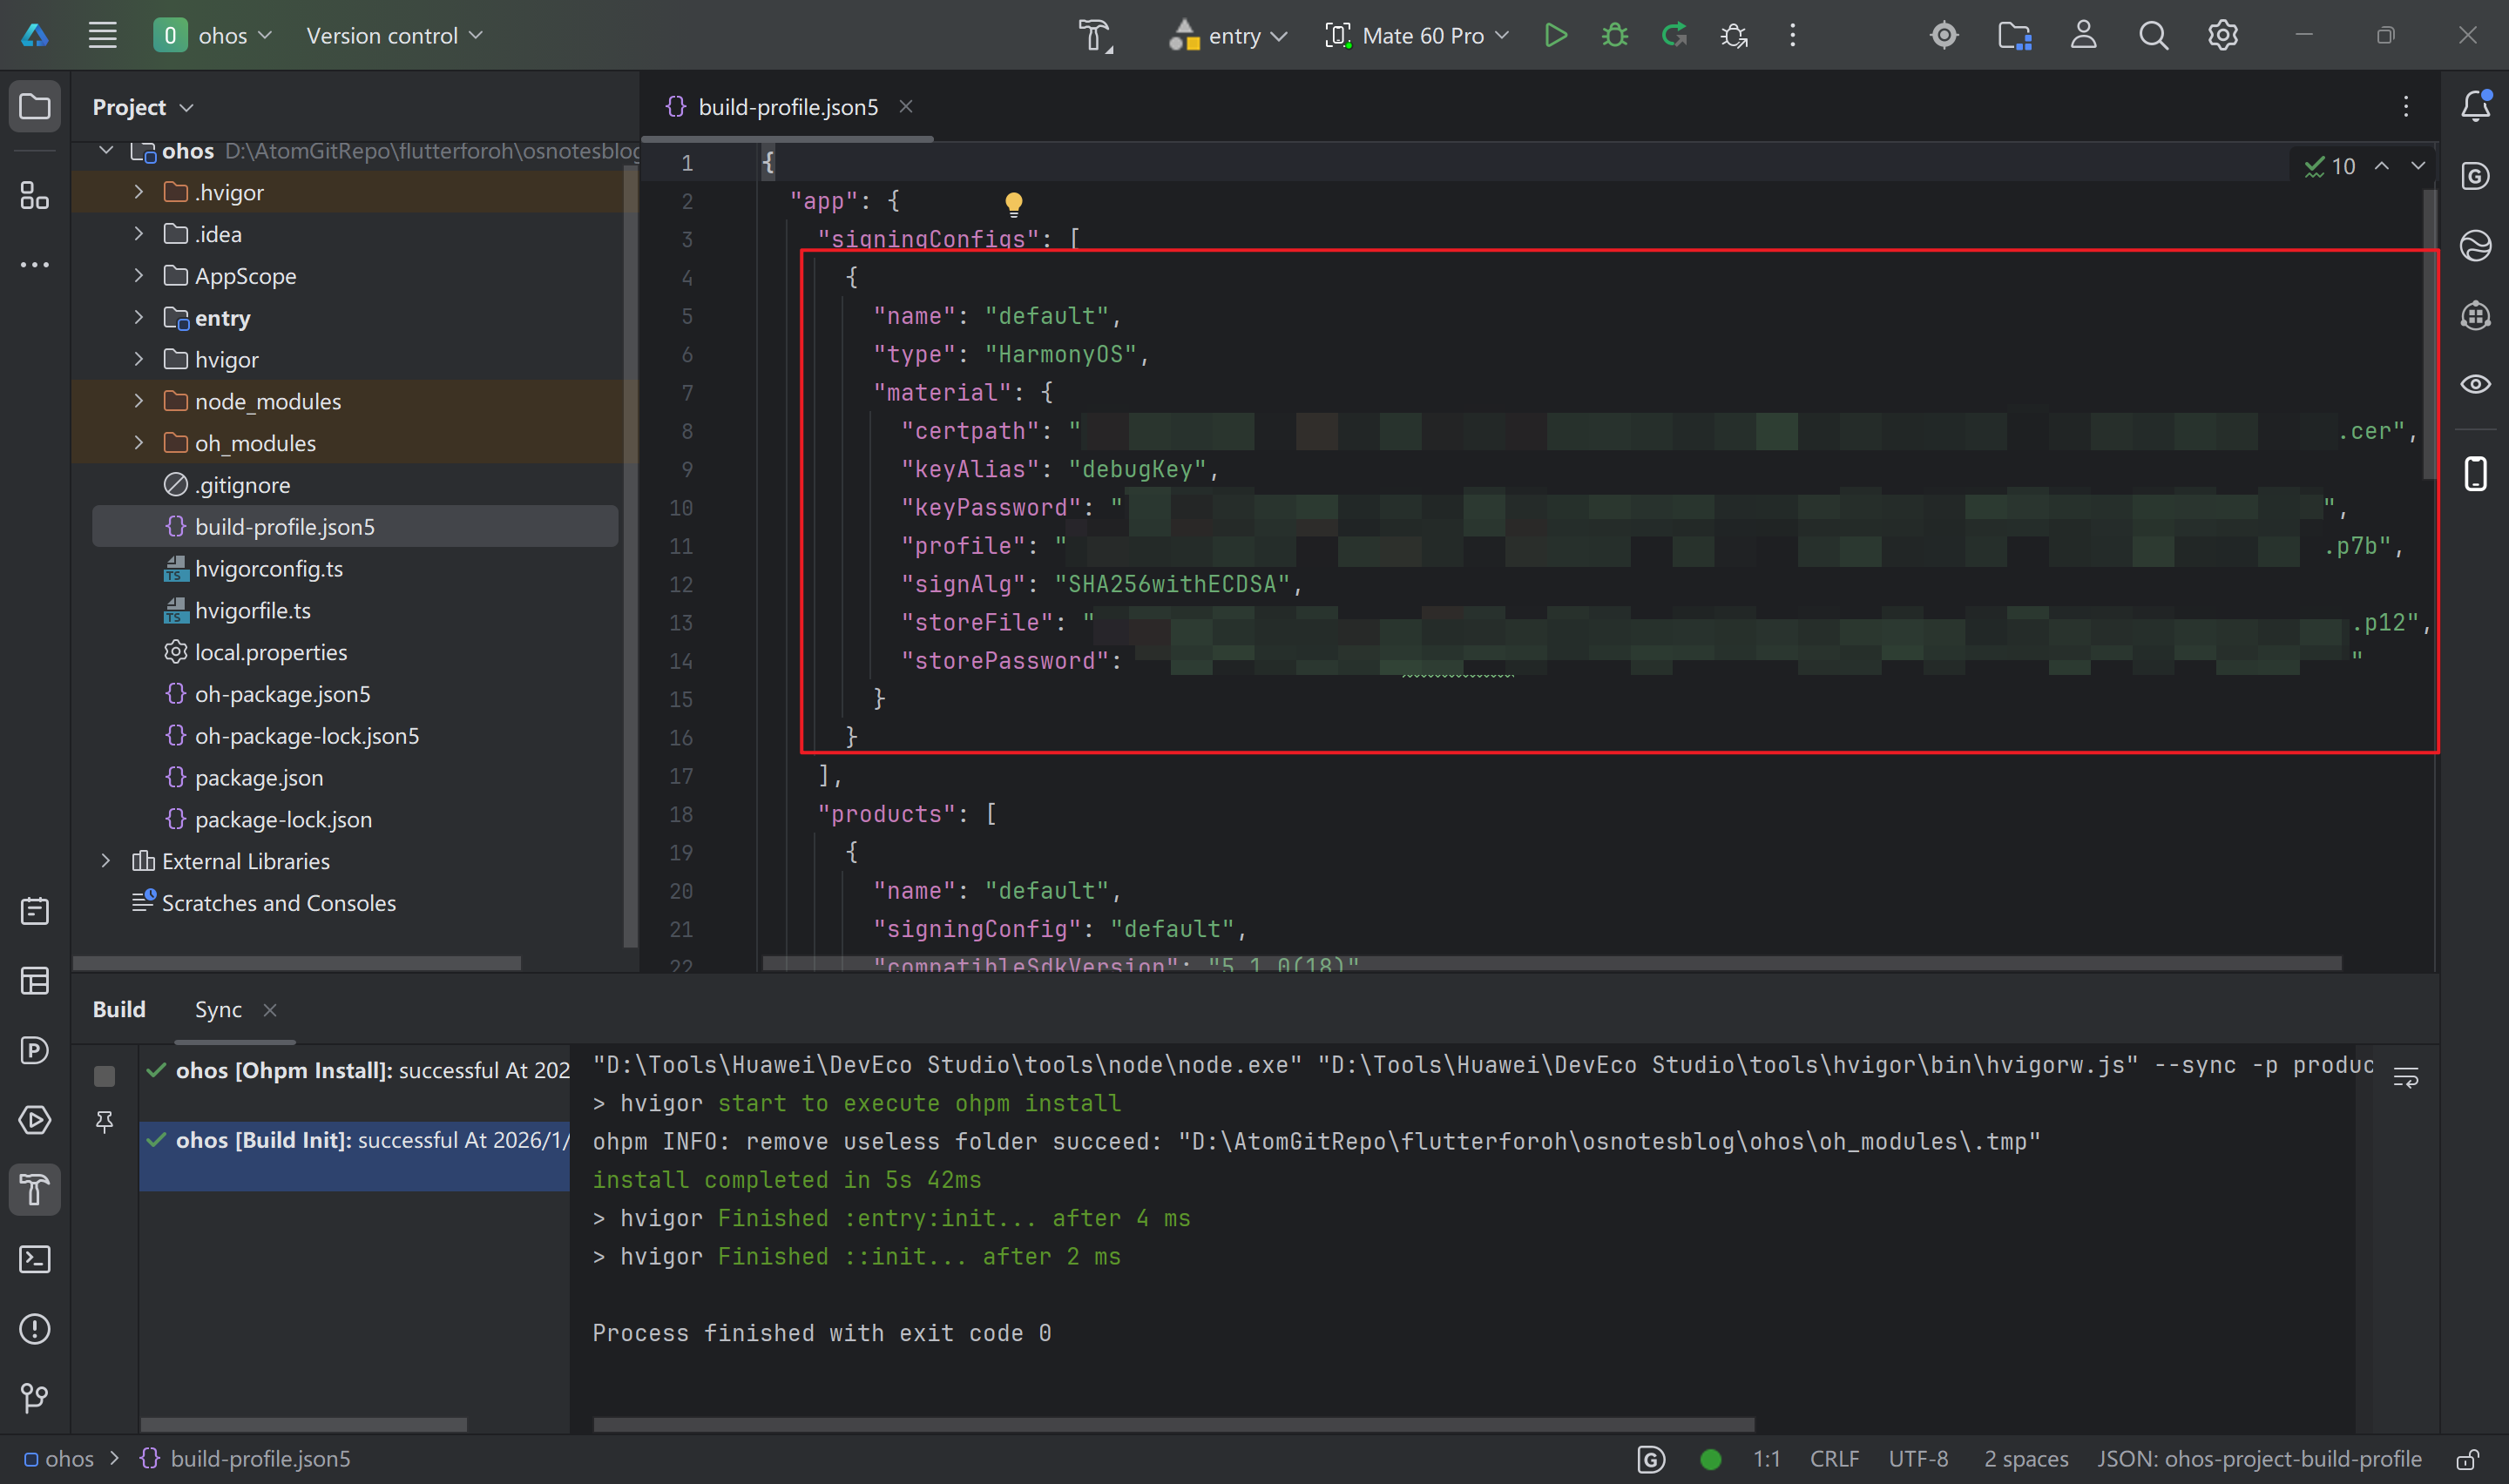Image resolution: width=2509 pixels, height=1484 pixels.
Task: Click the apply changes reload icon
Action: pyautogui.click(x=1674, y=36)
